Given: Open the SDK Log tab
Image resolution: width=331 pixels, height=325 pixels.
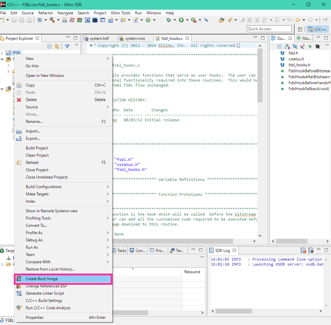Looking at the screenshot, I should [x=223, y=250].
